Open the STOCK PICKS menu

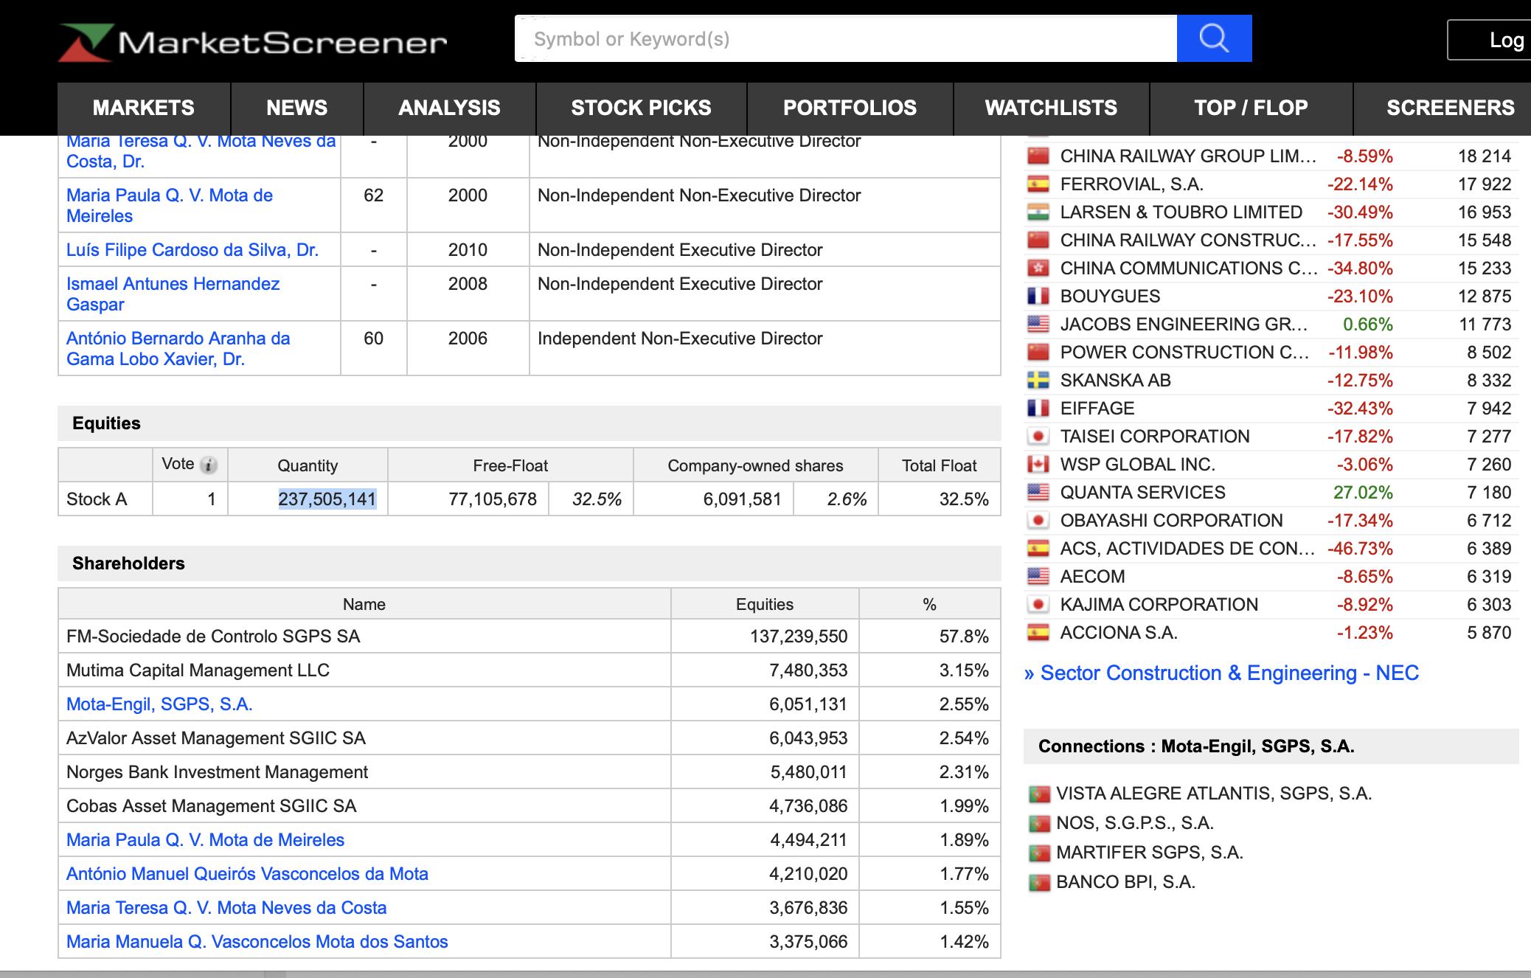tap(641, 108)
